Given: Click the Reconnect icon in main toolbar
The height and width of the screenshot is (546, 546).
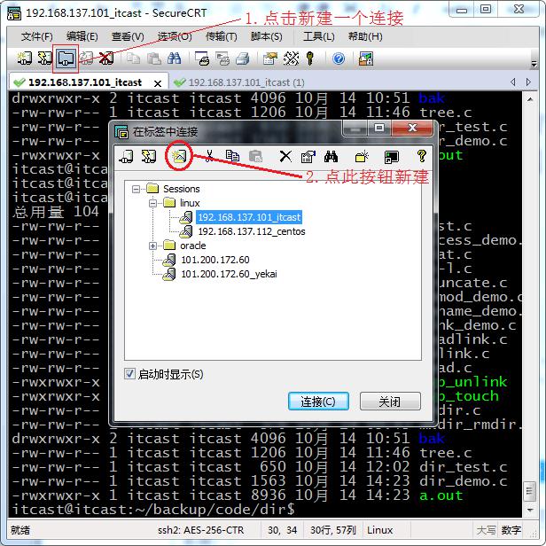Looking at the screenshot, I should pos(86,58).
